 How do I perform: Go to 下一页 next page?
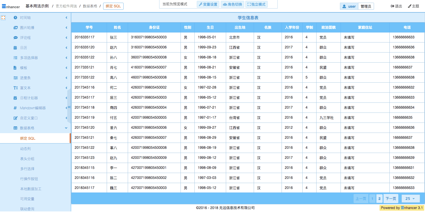[391, 199]
